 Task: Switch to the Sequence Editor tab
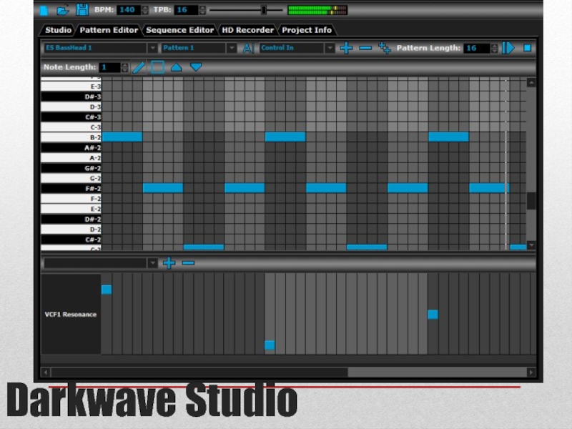click(179, 30)
